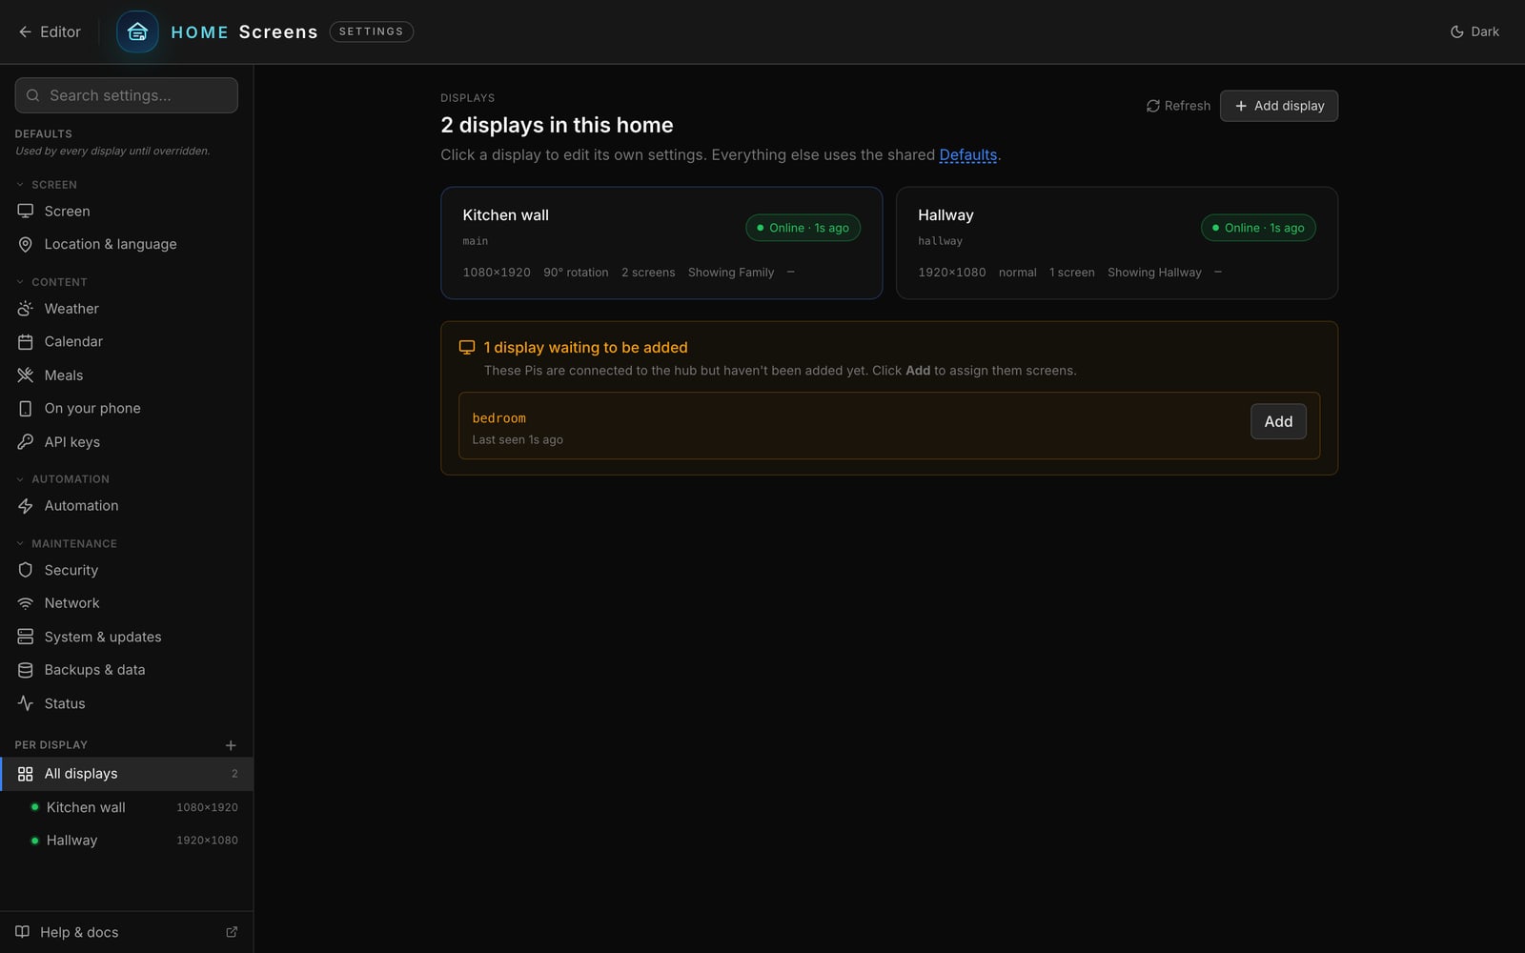Add the waiting bedroom display

click(x=1278, y=421)
